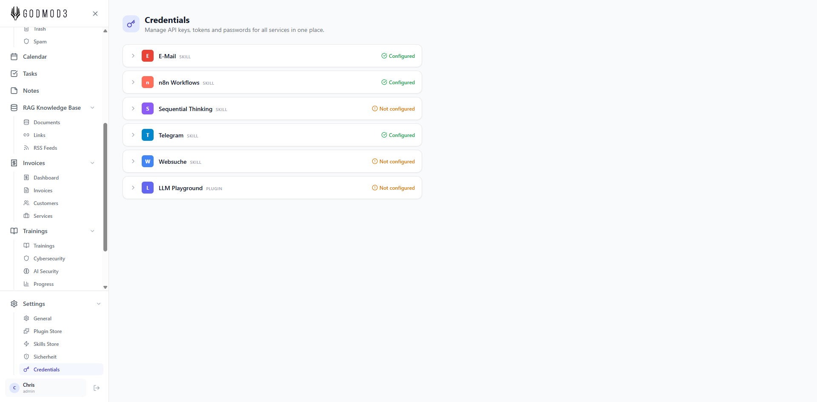Collapse the RAG Knowledge Base section
Image resolution: width=817 pixels, height=402 pixels.
pyautogui.click(x=92, y=108)
